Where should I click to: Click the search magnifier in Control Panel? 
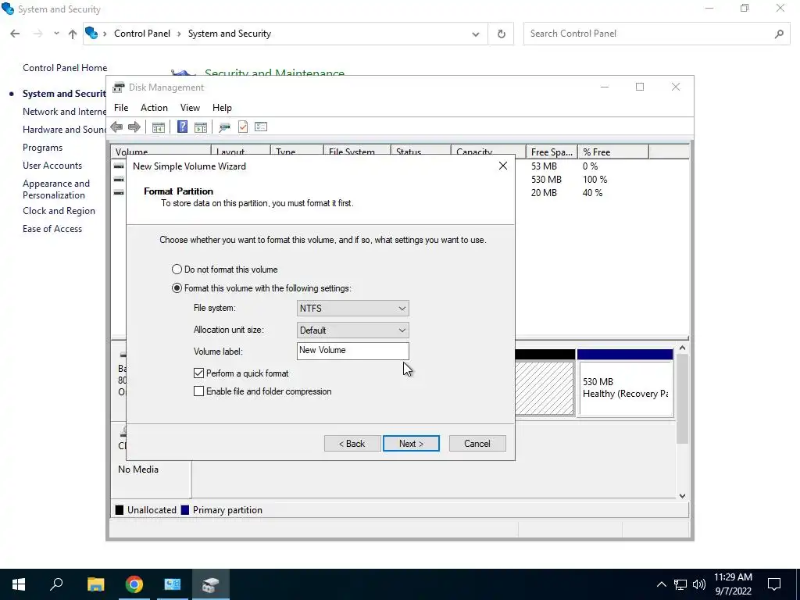coord(779,34)
